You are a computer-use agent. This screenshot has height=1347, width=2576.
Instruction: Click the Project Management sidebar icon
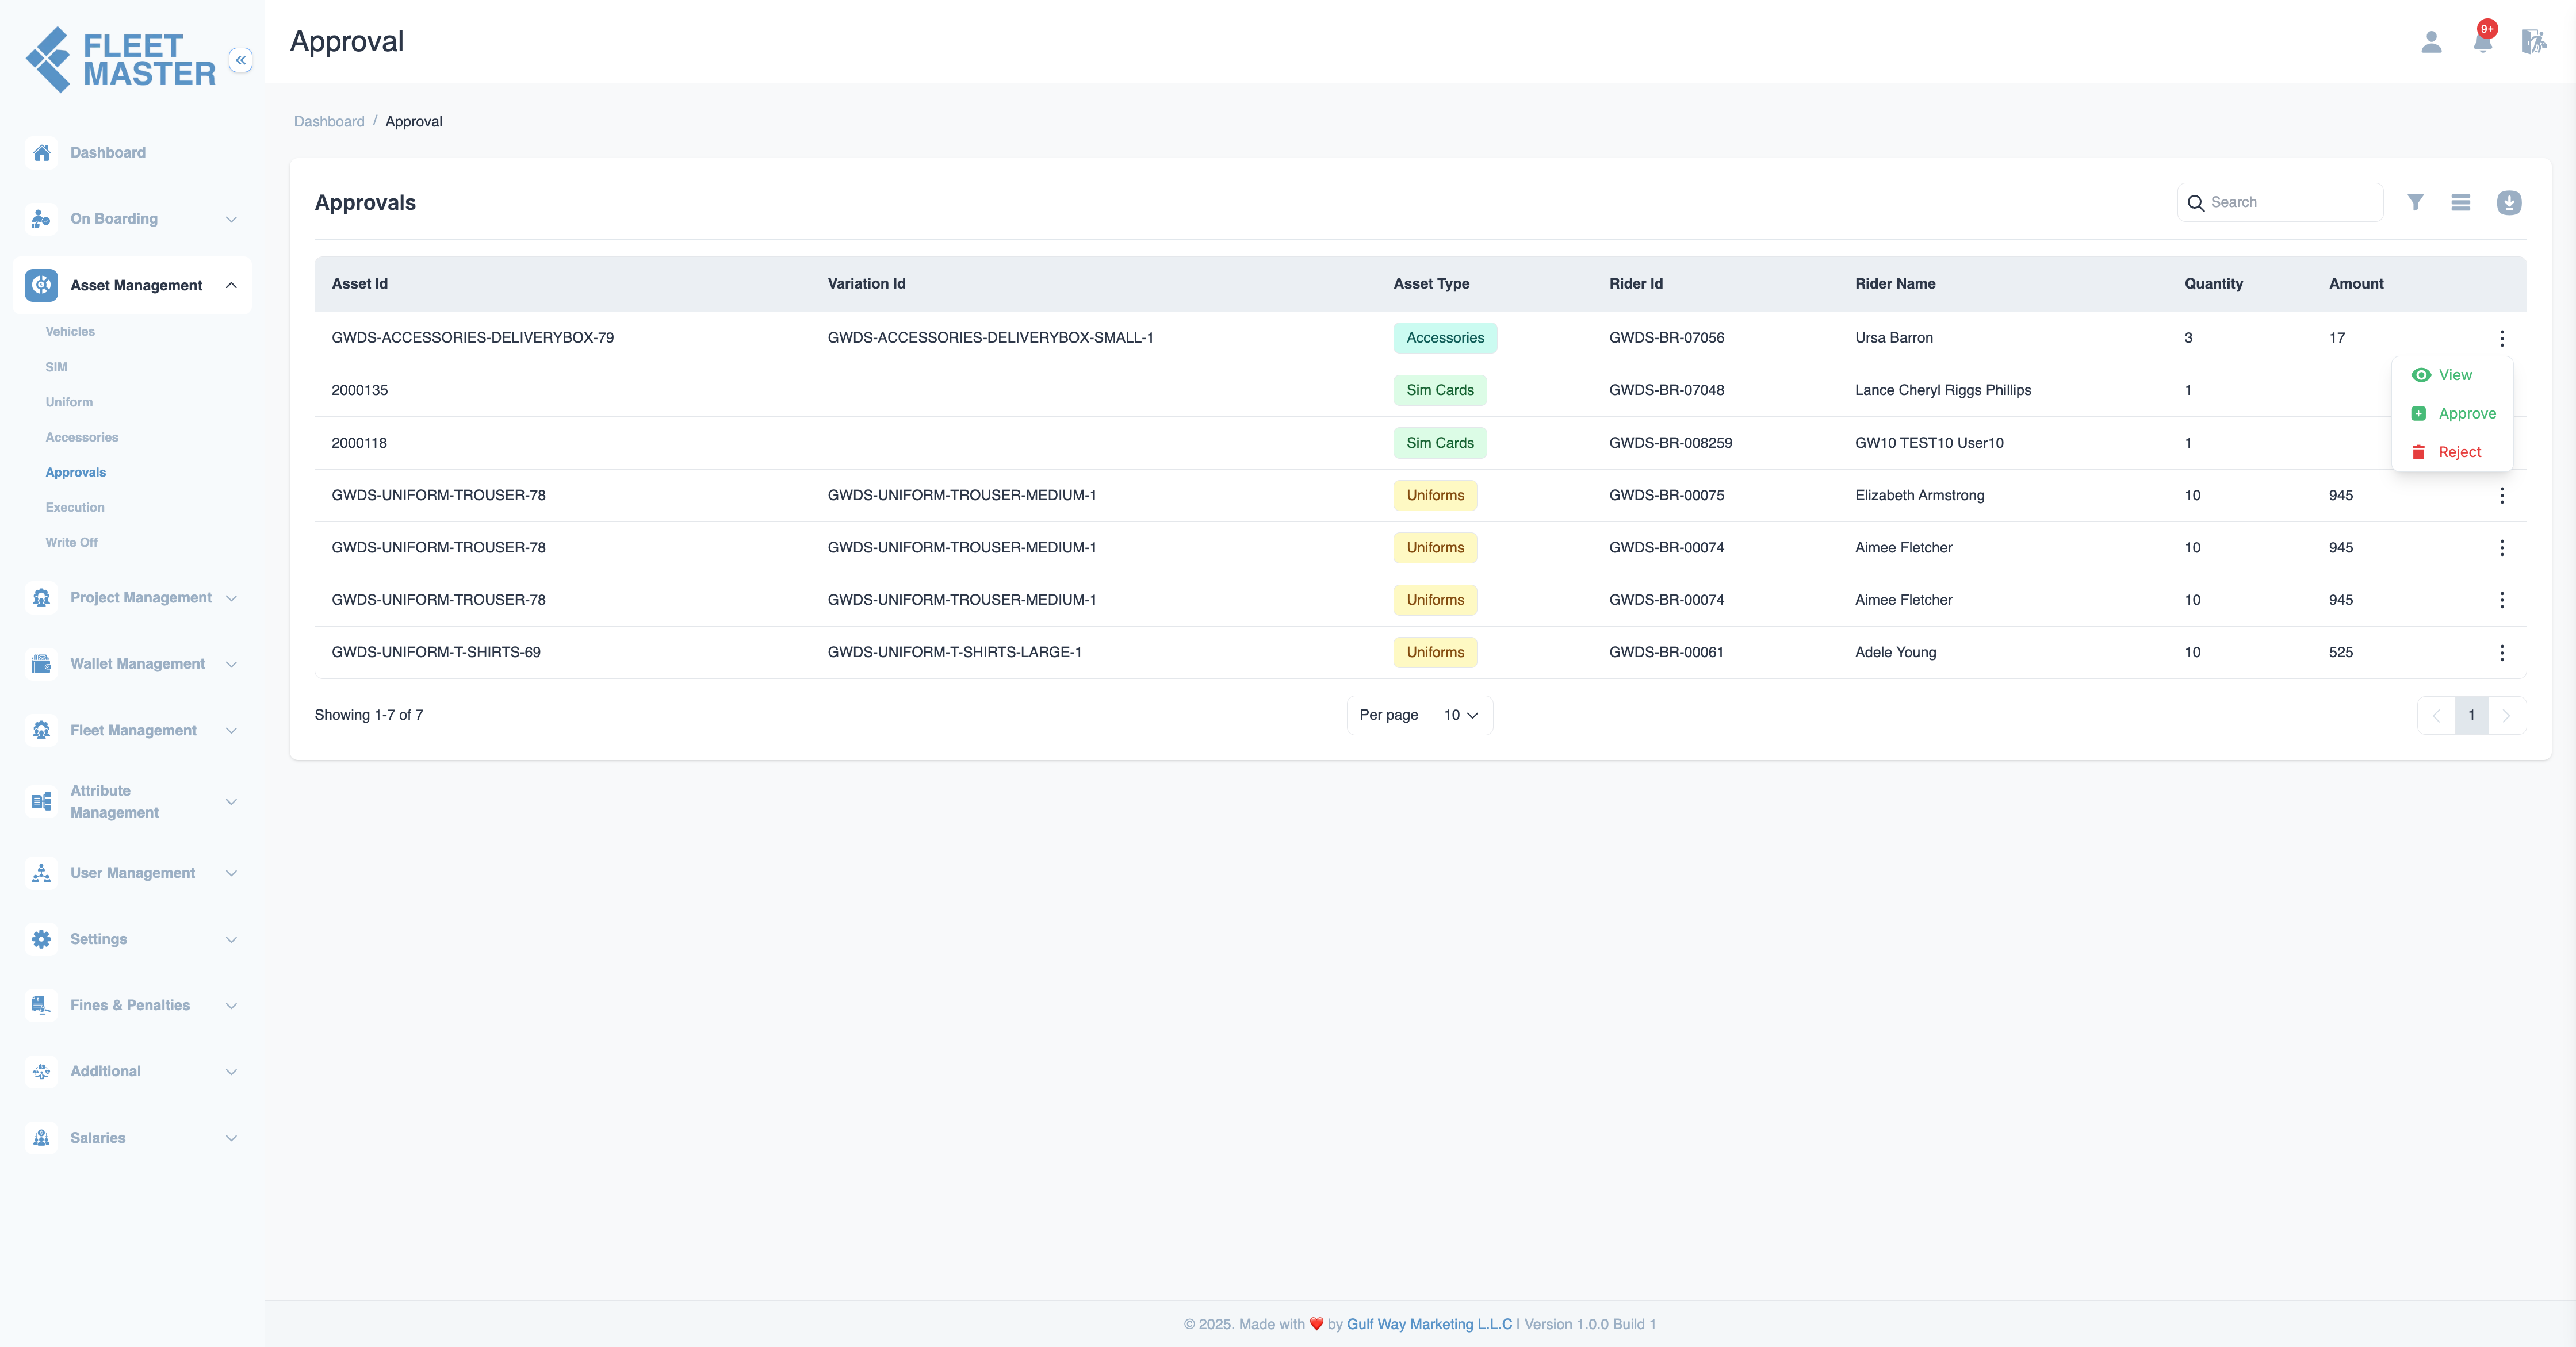pyautogui.click(x=41, y=597)
